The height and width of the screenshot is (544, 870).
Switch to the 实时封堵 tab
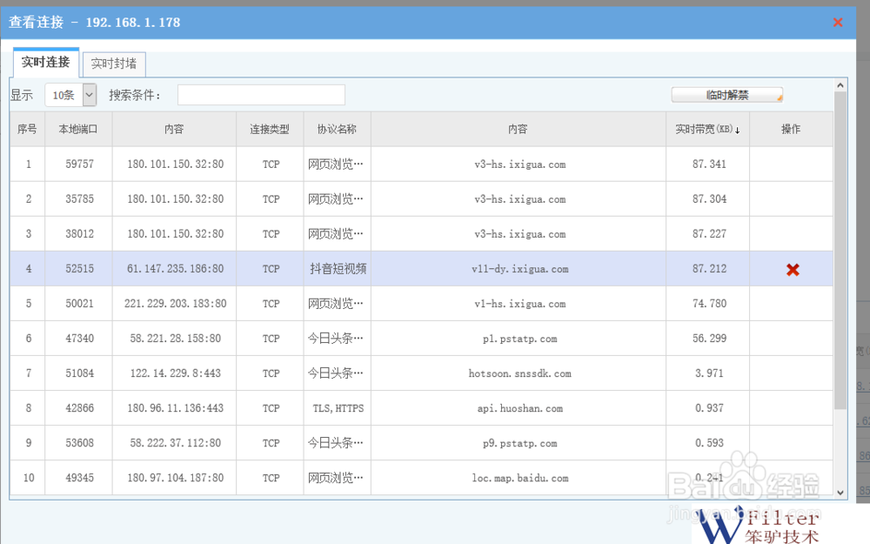114,64
